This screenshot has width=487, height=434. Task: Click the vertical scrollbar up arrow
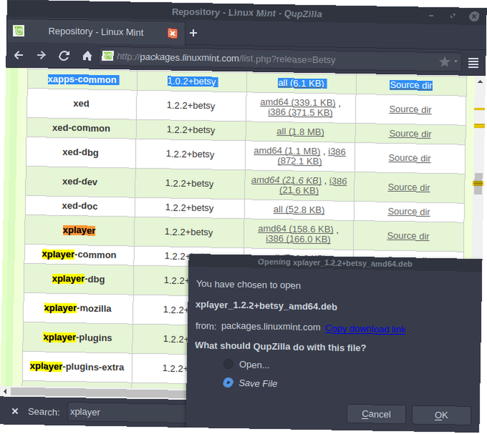coord(480,82)
